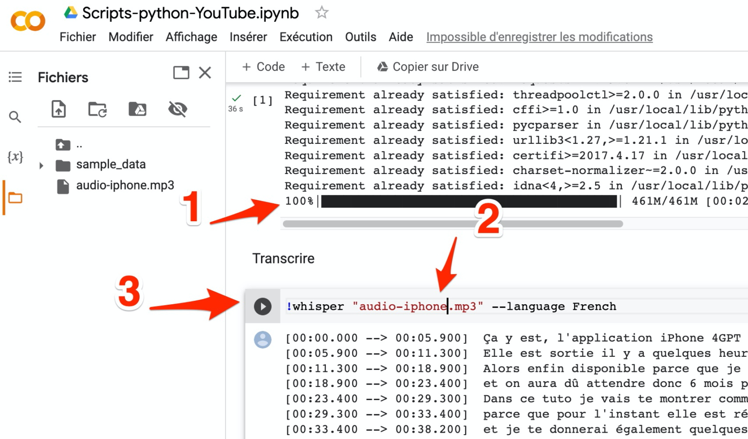Star the Scripts-python-YouTube notebook
The image size is (748, 439).
click(321, 13)
